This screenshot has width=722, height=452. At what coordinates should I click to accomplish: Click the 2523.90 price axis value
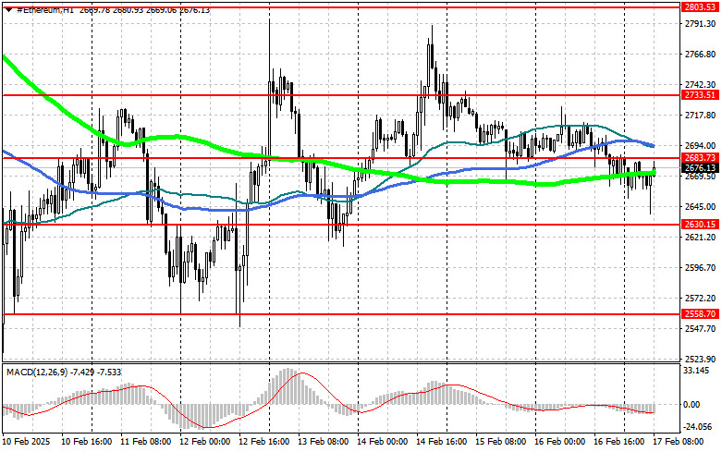click(701, 359)
